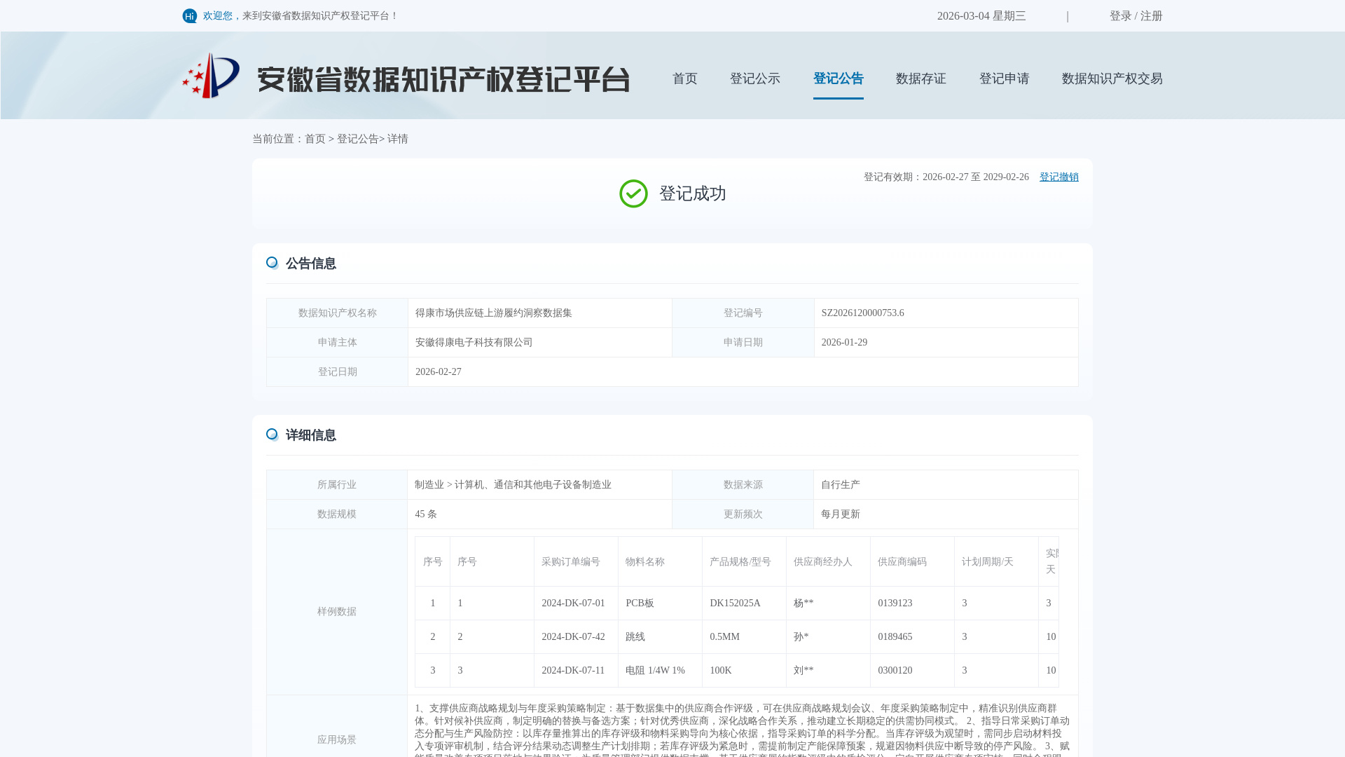This screenshot has height=757, width=1345.
Task: Click supplier code 0300120
Action: click(895, 671)
